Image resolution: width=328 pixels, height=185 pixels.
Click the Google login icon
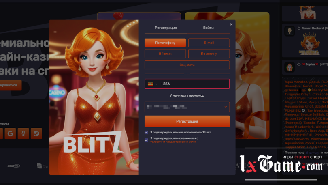10,133
